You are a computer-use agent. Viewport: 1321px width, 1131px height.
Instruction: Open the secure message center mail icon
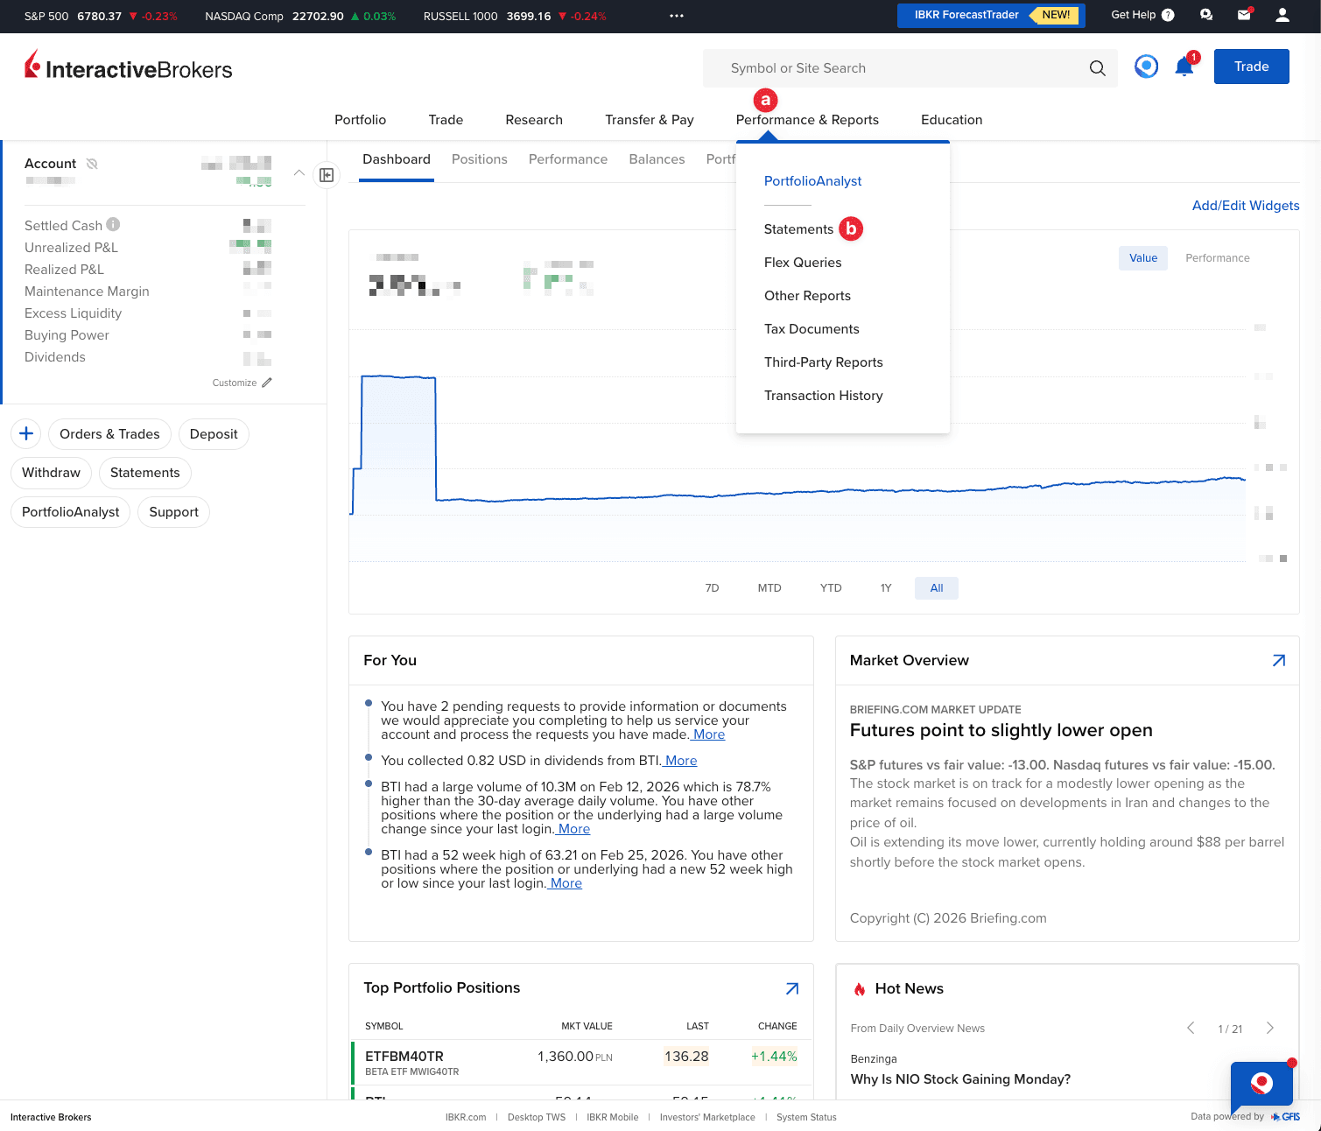[1244, 15]
